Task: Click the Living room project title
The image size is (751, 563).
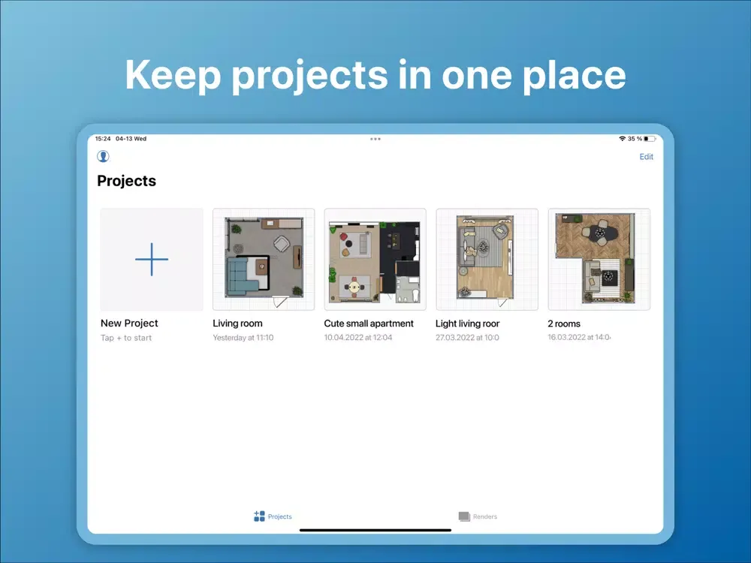Action: tap(237, 323)
